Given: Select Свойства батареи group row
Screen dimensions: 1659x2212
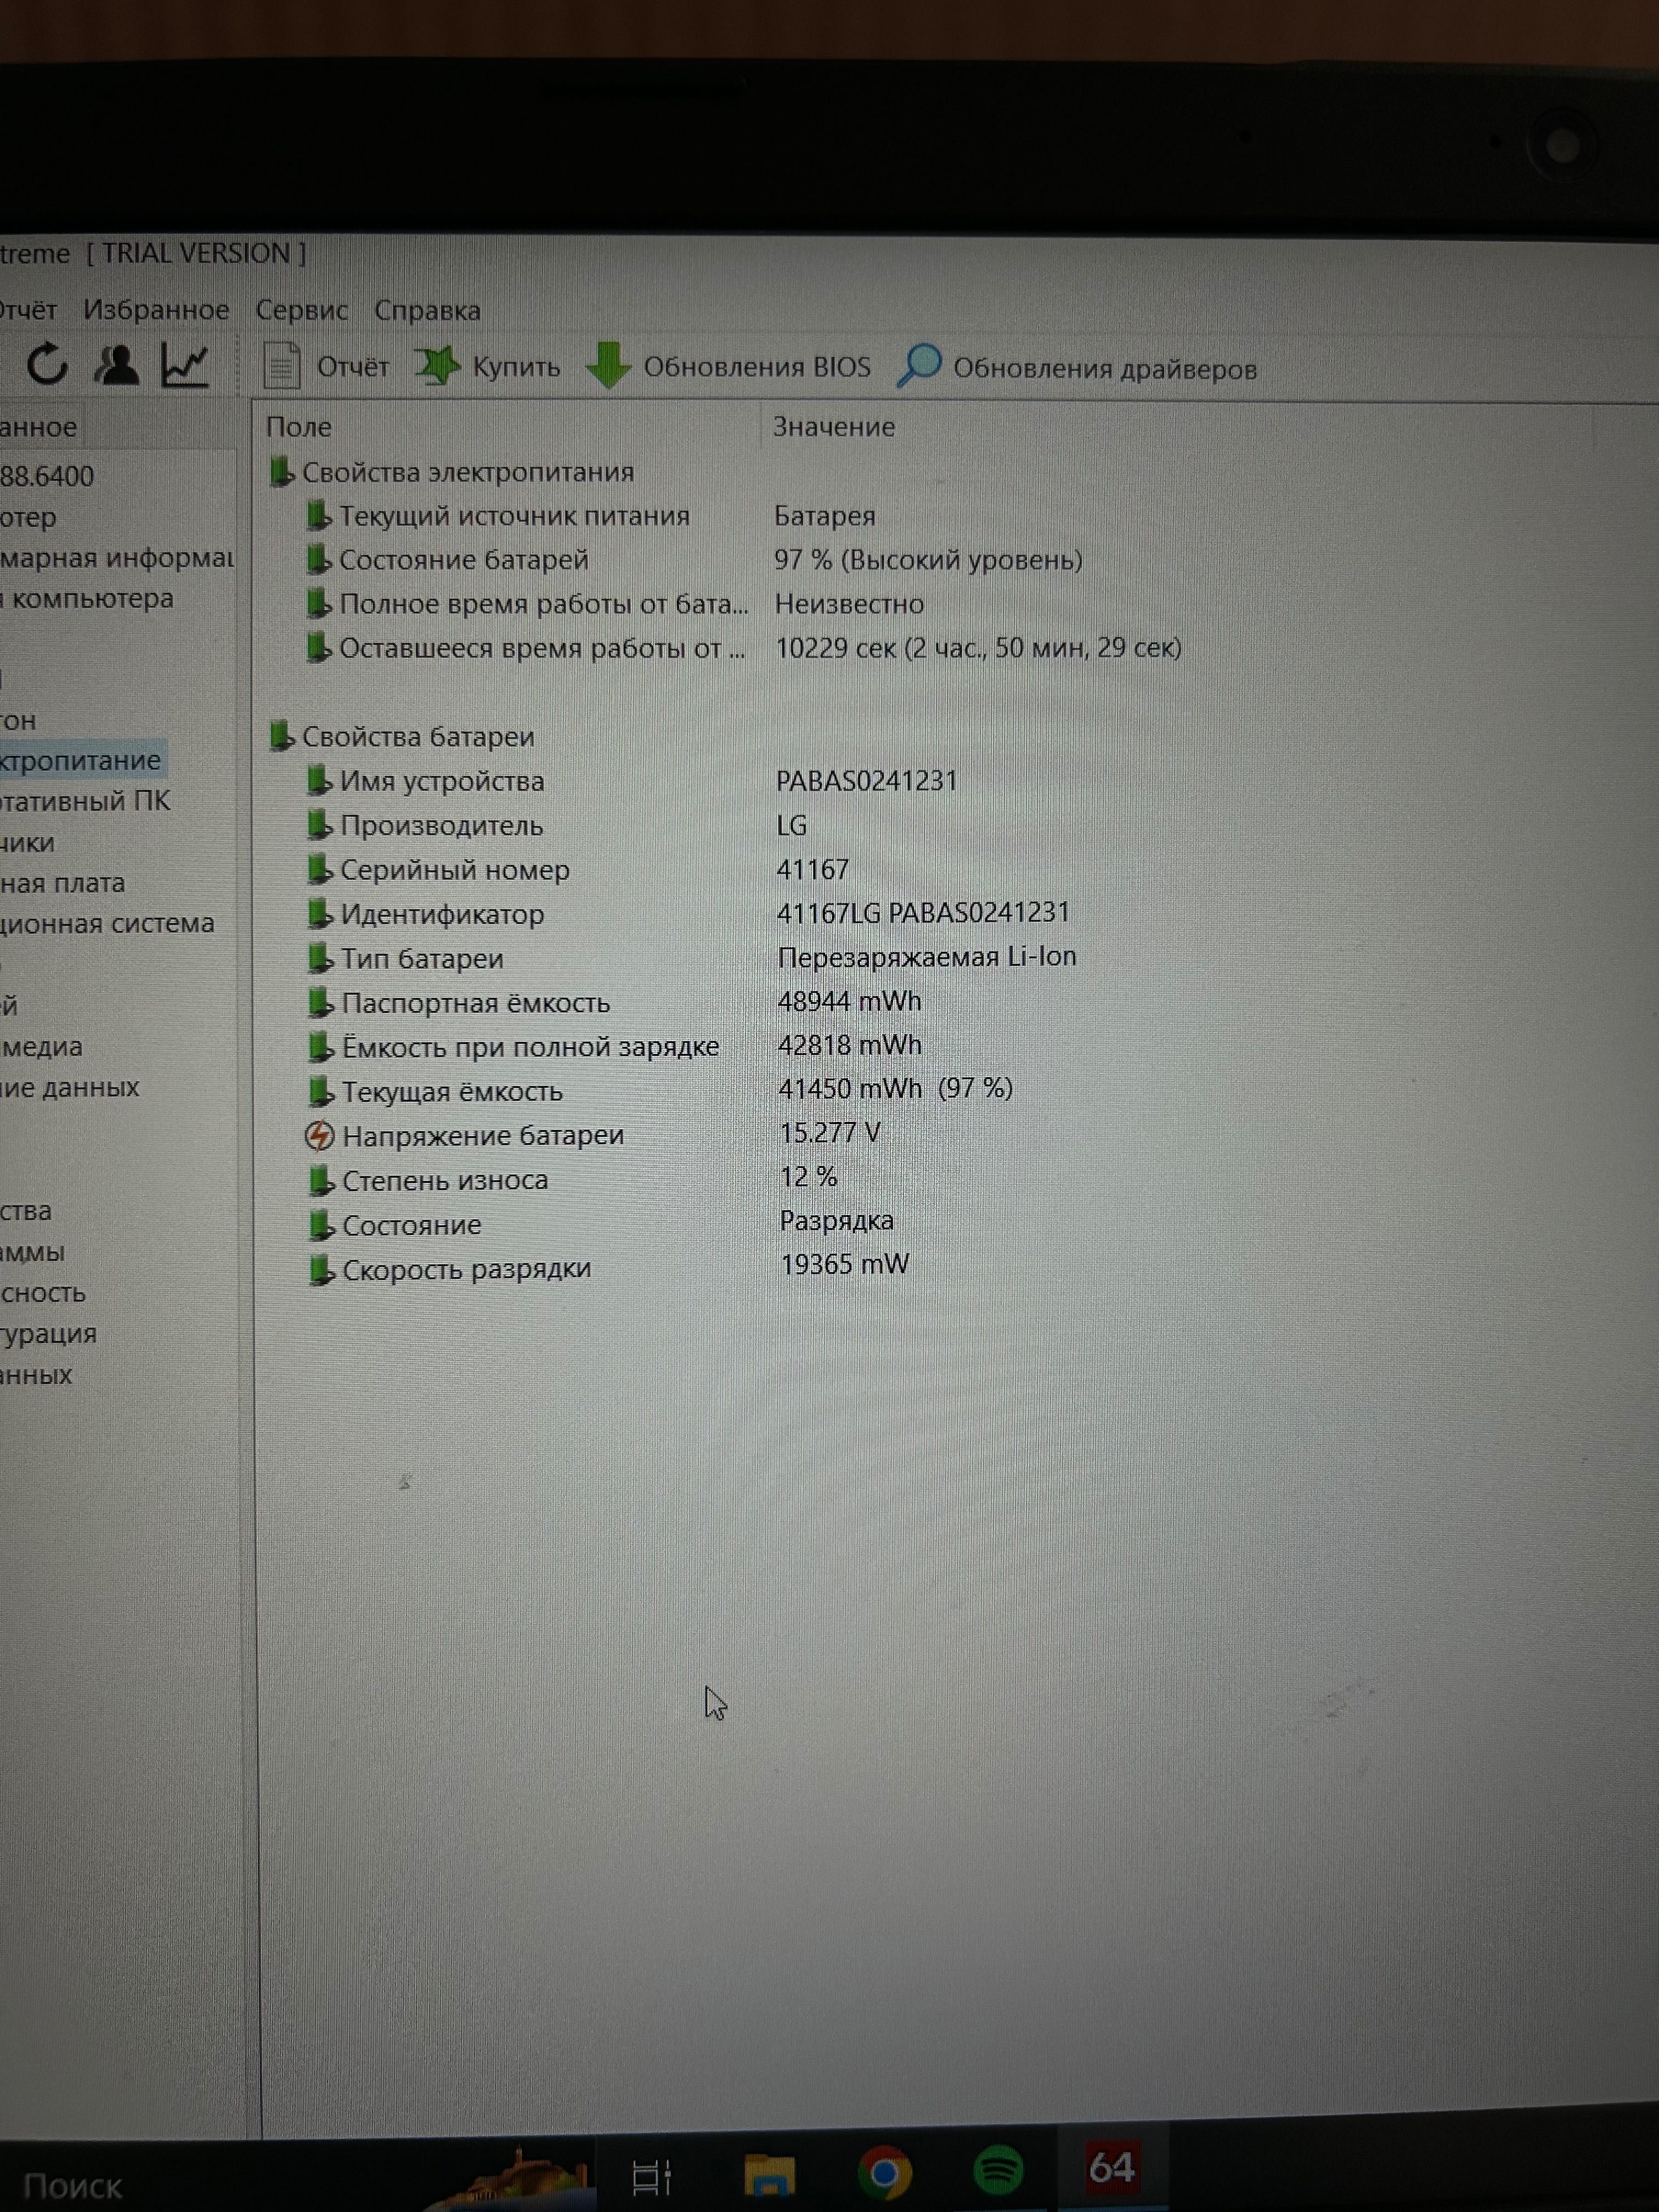Looking at the screenshot, I should click(402, 737).
